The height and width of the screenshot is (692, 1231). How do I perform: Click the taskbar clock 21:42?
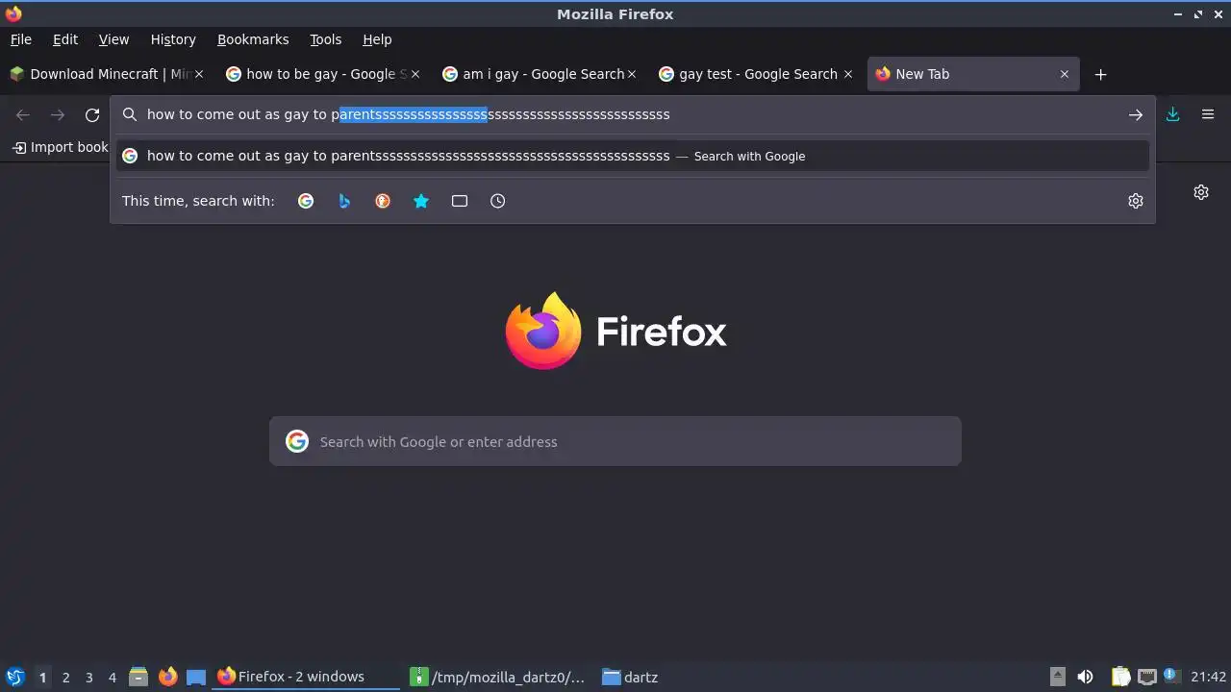point(1208,677)
